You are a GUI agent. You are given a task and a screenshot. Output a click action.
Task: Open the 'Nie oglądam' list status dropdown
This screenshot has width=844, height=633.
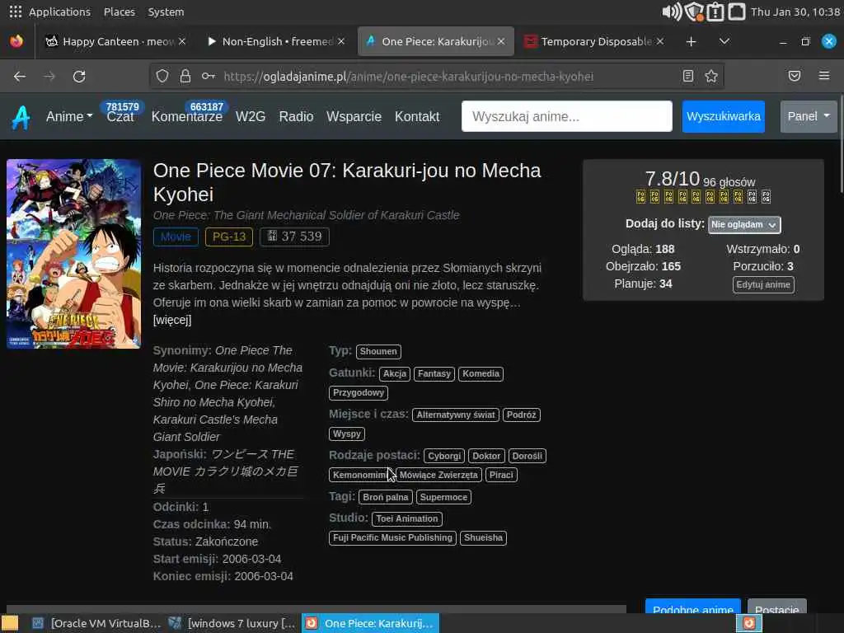click(x=744, y=224)
